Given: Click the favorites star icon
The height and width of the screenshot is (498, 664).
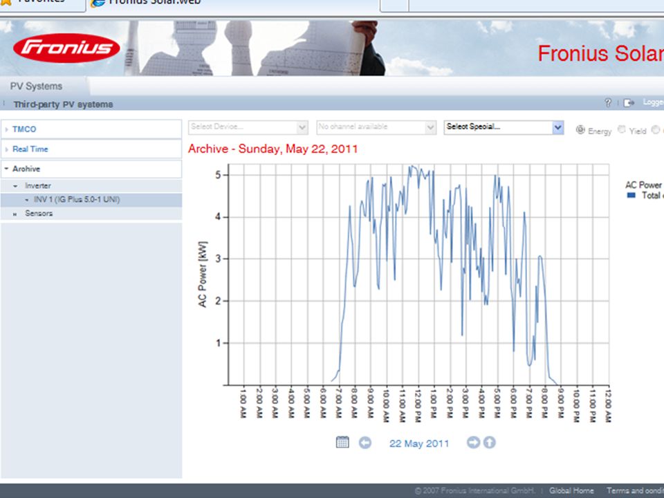Looking at the screenshot, I should 6,2.
